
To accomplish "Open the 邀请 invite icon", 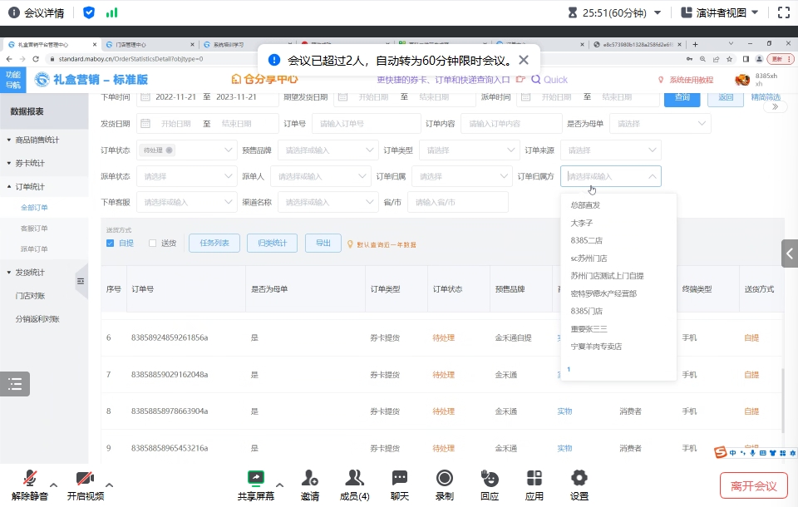I will pyautogui.click(x=309, y=479).
